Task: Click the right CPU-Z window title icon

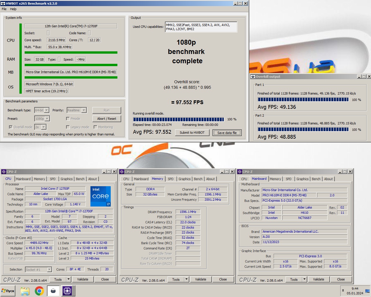Action: click(240, 172)
